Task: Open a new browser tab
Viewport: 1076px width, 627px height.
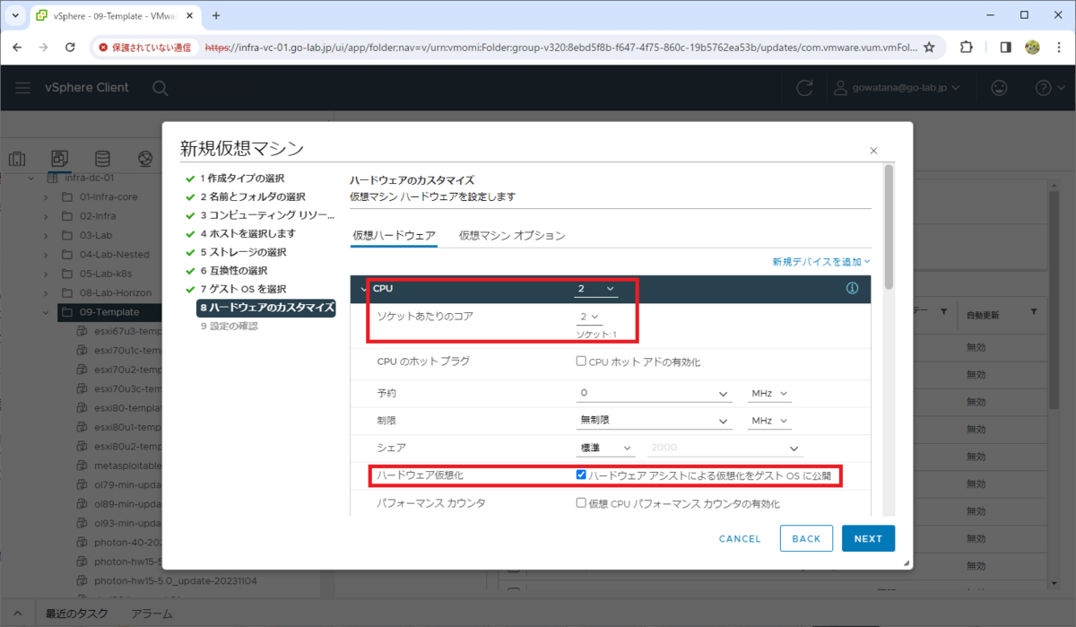Action: click(216, 16)
